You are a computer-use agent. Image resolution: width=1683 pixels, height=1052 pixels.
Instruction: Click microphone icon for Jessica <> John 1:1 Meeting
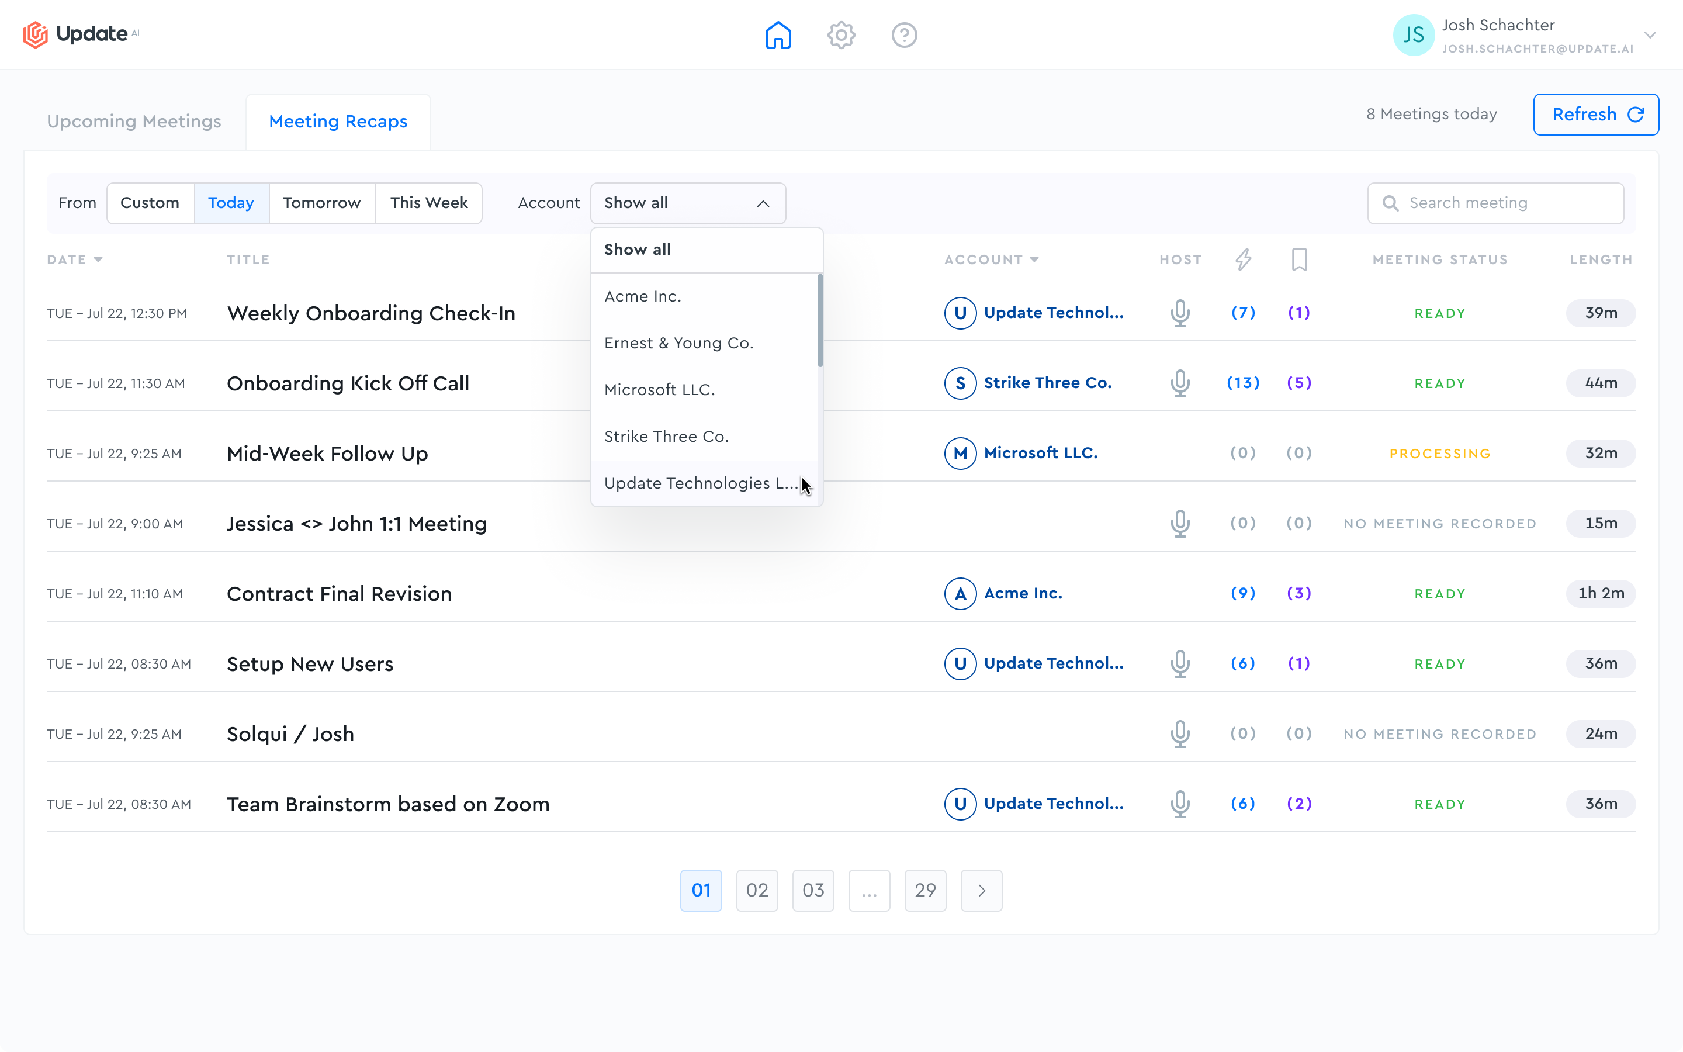[1180, 523]
